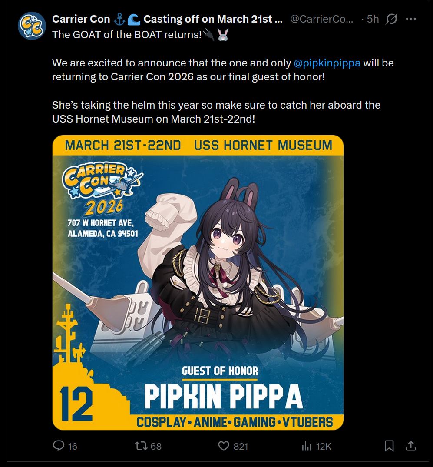The height and width of the screenshot is (467, 433).
Task: Bookmark this Carrier Con post
Action: (389, 446)
